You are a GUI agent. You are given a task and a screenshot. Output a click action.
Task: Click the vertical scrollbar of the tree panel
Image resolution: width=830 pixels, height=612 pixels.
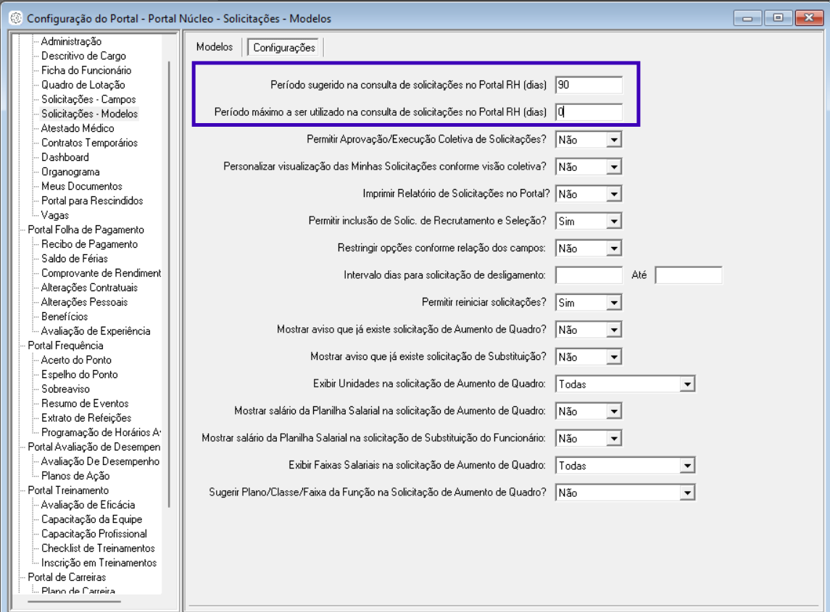point(169,285)
